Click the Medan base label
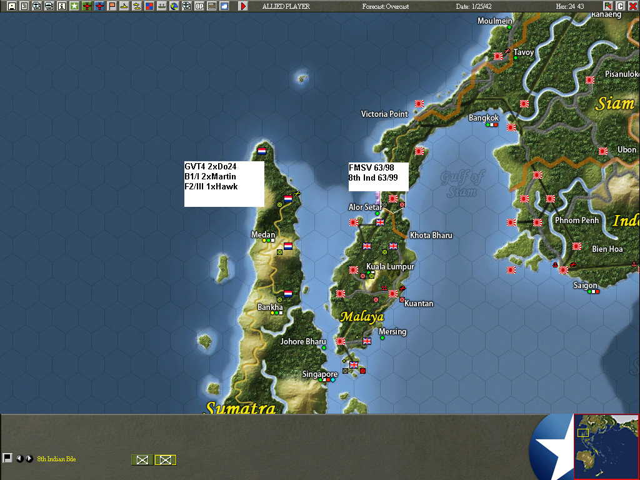Viewport: 640px width, 480px height. (x=263, y=235)
